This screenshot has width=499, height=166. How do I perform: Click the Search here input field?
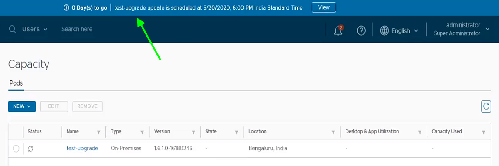pyautogui.click(x=77, y=29)
